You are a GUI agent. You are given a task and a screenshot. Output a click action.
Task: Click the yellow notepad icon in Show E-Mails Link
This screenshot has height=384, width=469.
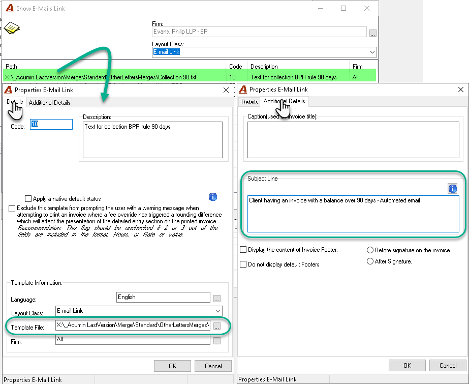coord(12,28)
